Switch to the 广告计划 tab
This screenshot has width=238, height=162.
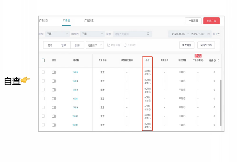pos(44,21)
